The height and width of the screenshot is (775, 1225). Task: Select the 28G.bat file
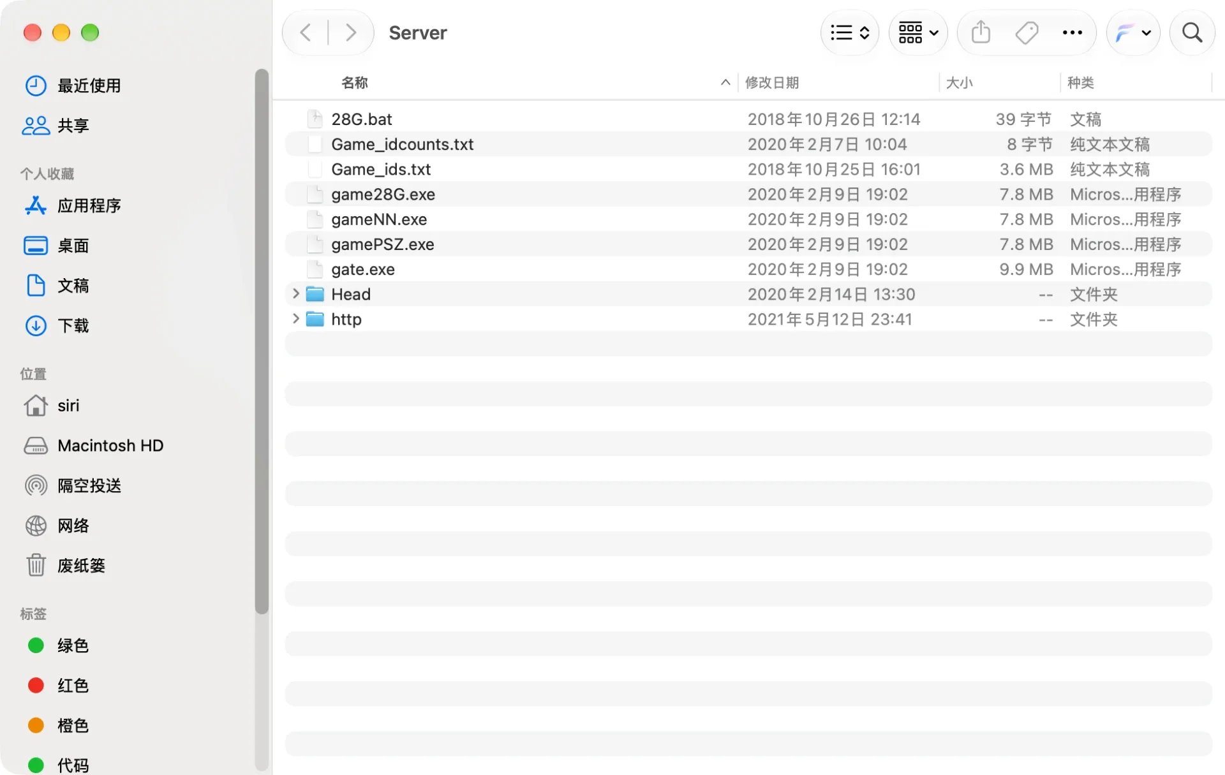tap(748, 119)
